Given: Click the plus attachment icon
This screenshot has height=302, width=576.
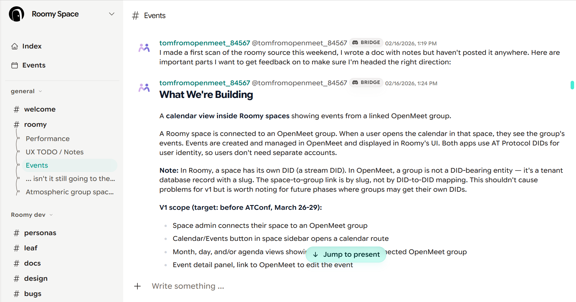Looking at the screenshot, I should 137,286.
